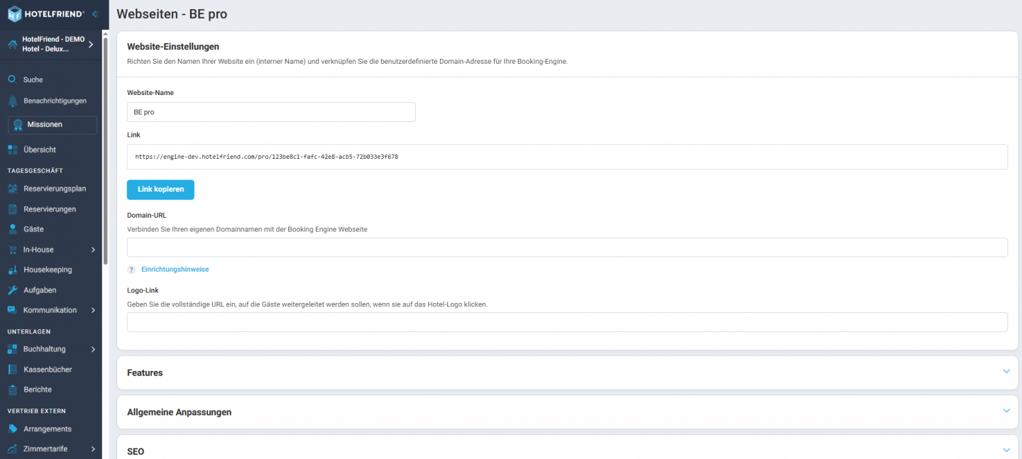The image size is (1022, 459).
Task: Expand the In-House submenu
Action: tap(93, 250)
